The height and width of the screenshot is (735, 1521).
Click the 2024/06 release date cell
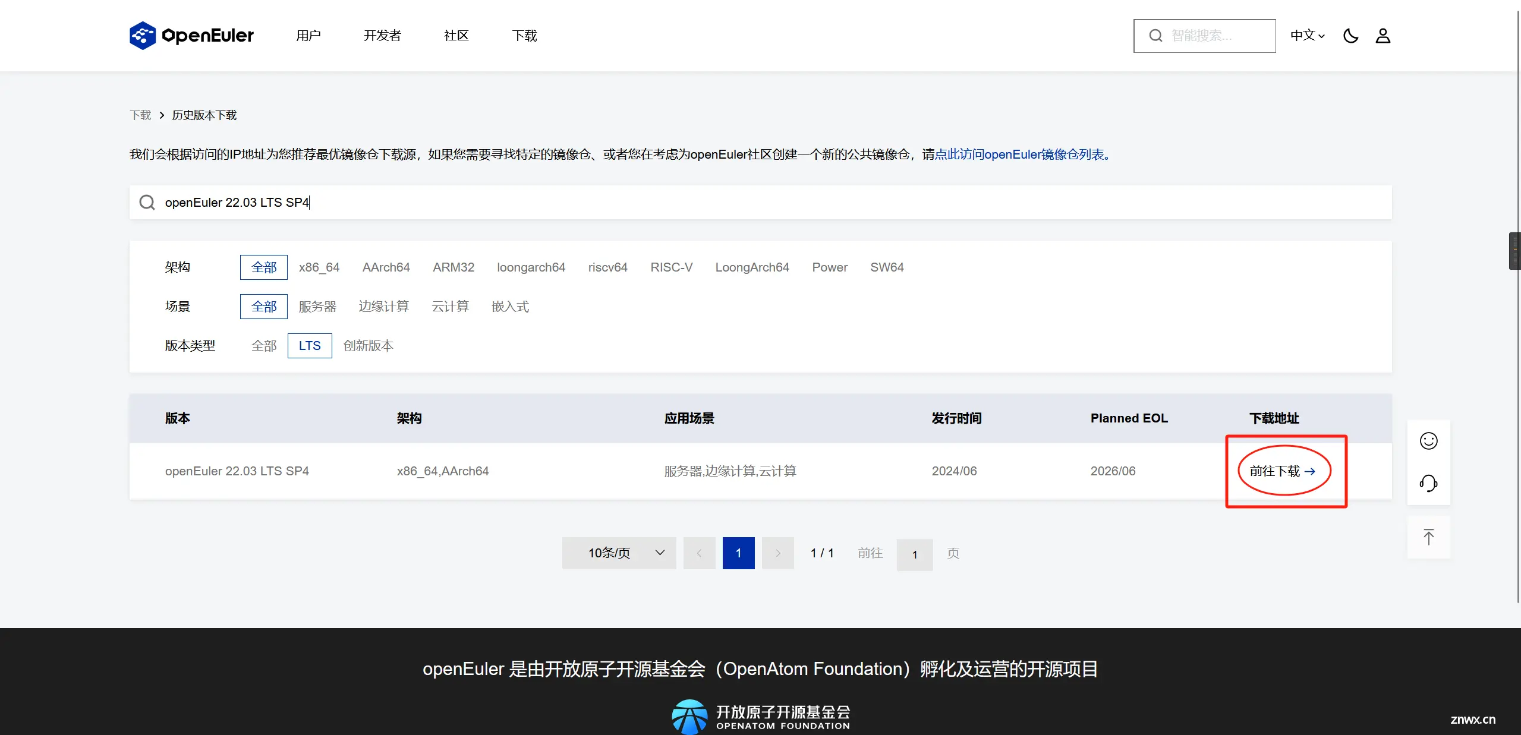(954, 471)
